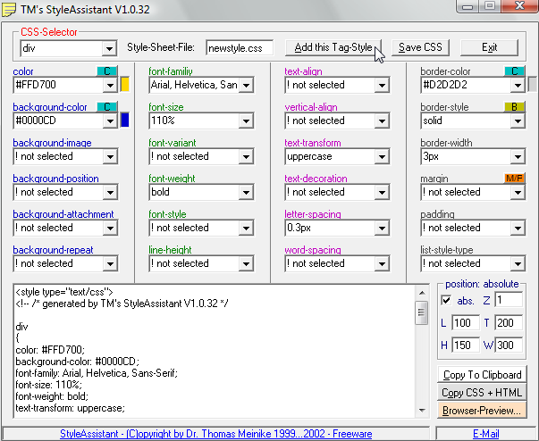
Task: Open the Browser-Preview button
Action: coord(482,411)
